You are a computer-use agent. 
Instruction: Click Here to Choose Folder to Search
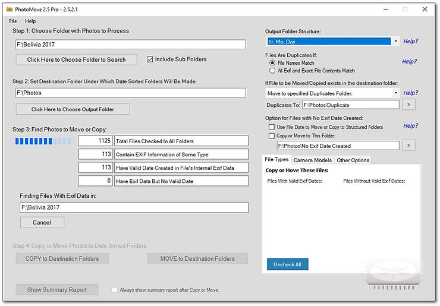[x=76, y=59]
